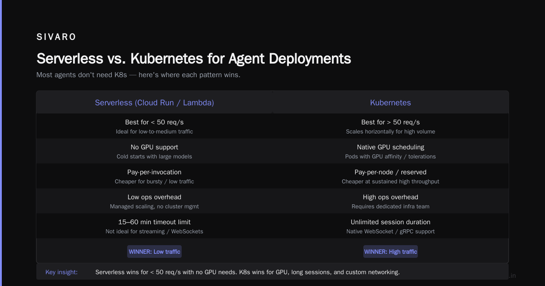Click '15–60 min timeout limit' cell

(x=154, y=222)
